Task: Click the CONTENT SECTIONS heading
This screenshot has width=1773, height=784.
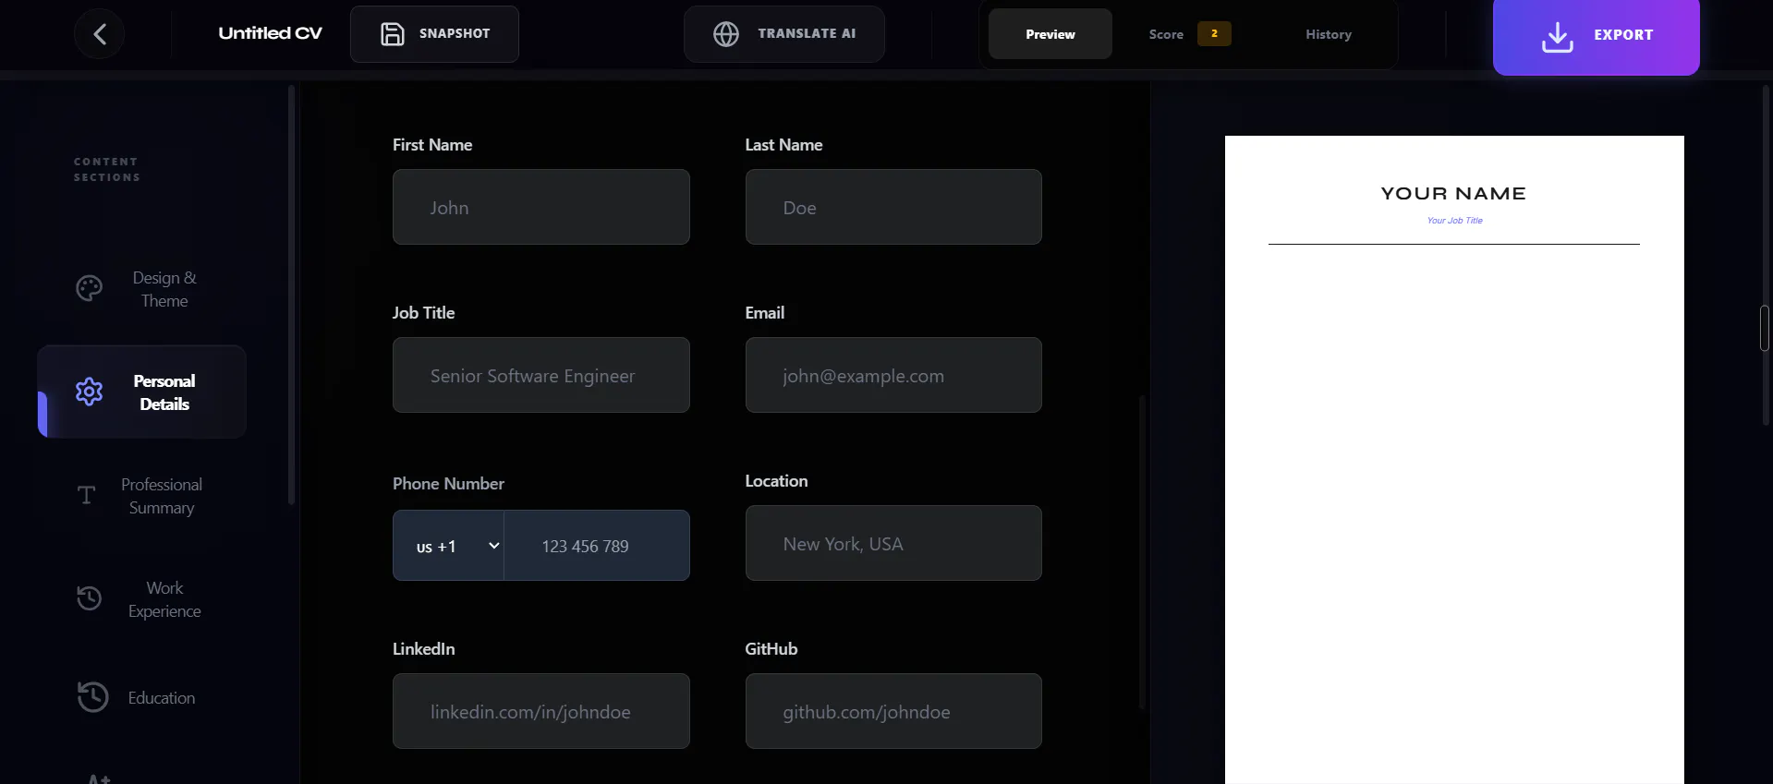Action: click(106, 169)
